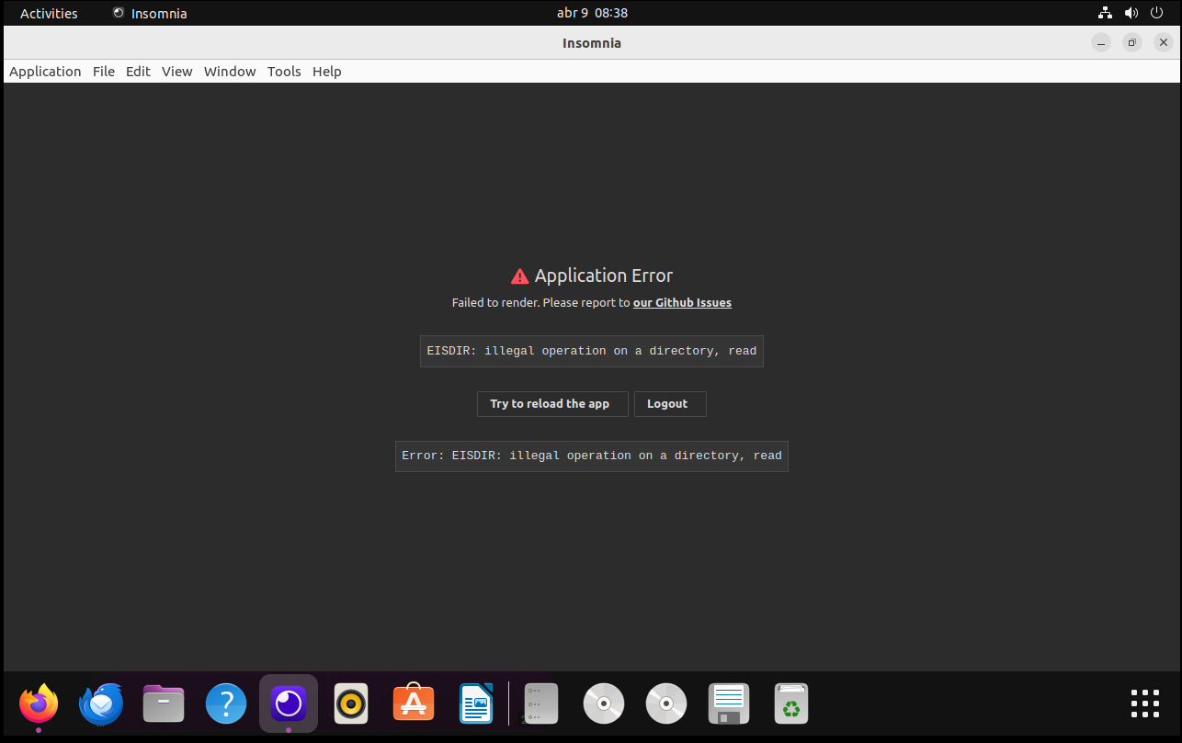Minimize the Insomnia window
Image resolution: width=1182 pixels, height=743 pixels.
tap(1101, 43)
